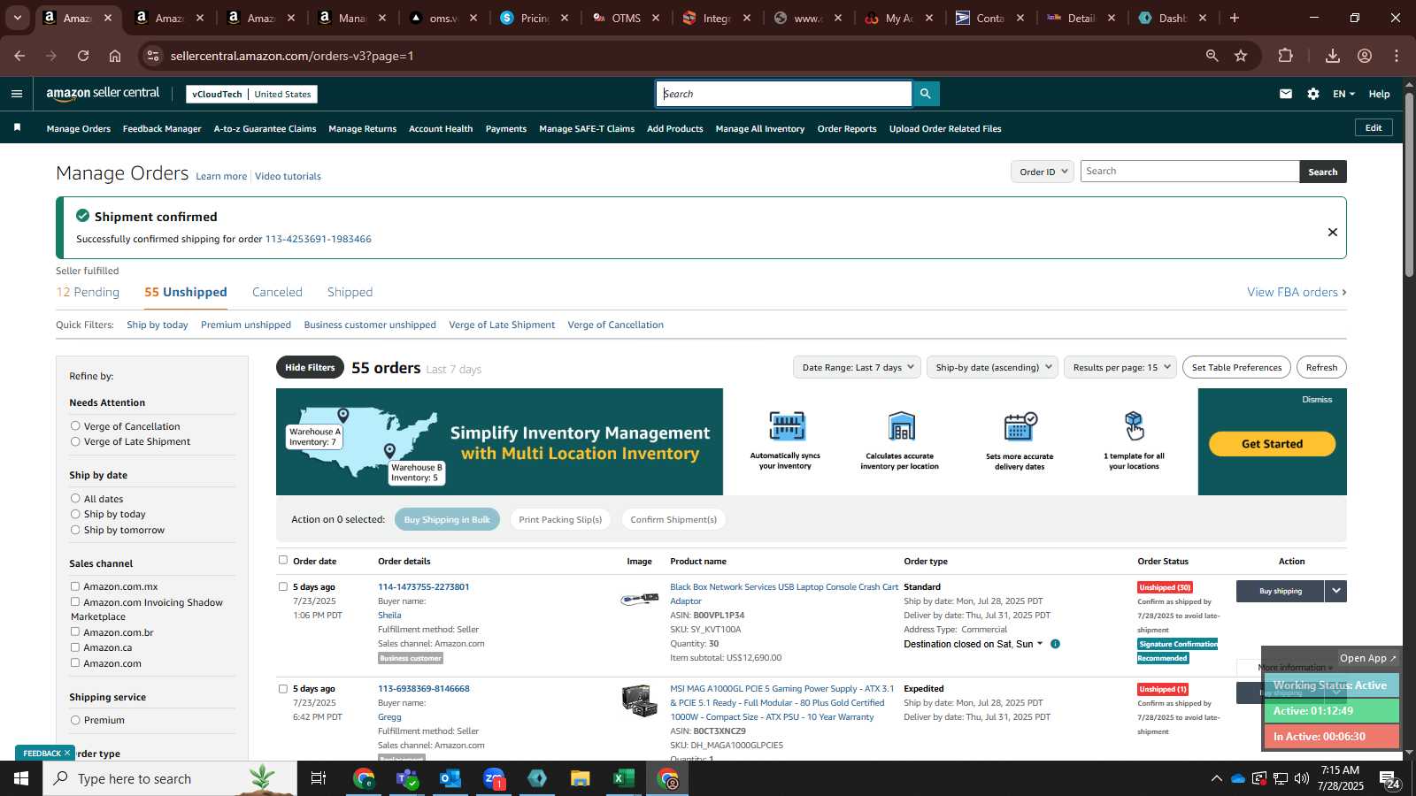Viewport: 1416px width, 796px height.
Task: Select Ship by today radio button
Action: tap(75, 514)
